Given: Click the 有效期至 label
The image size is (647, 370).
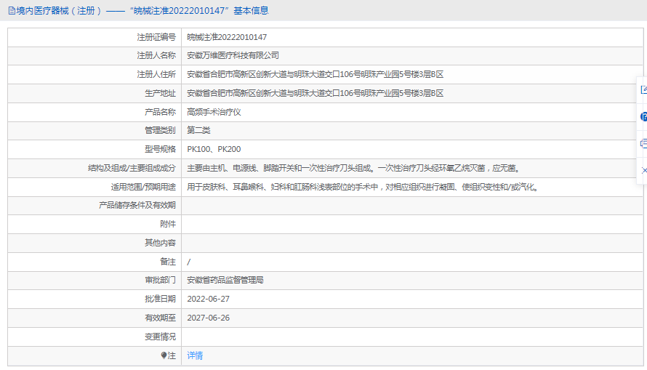Looking at the screenshot, I should pyautogui.click(x=160, y=318).
